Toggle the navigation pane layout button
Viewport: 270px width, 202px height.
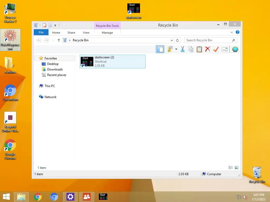pos(160,49)
